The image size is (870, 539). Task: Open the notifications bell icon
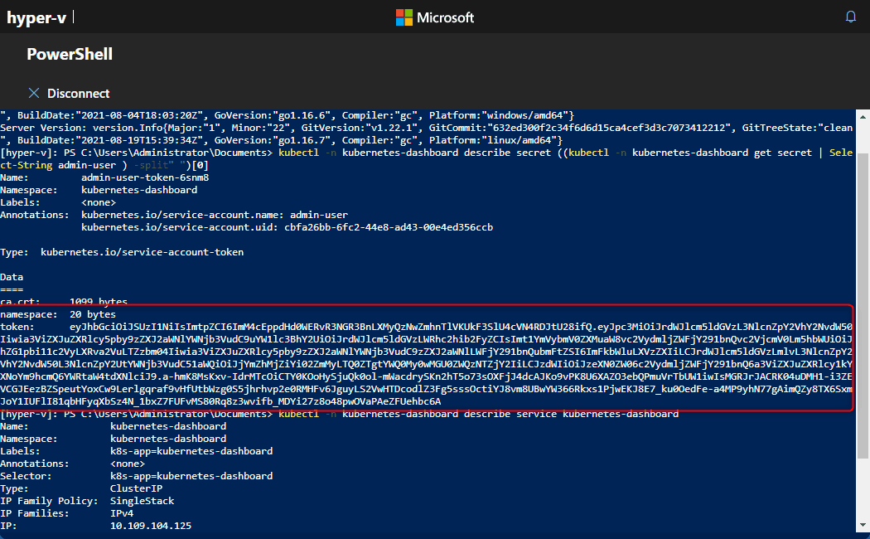851,17
